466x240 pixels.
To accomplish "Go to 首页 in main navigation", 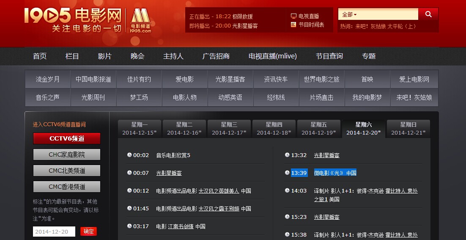I will point(40,56).
